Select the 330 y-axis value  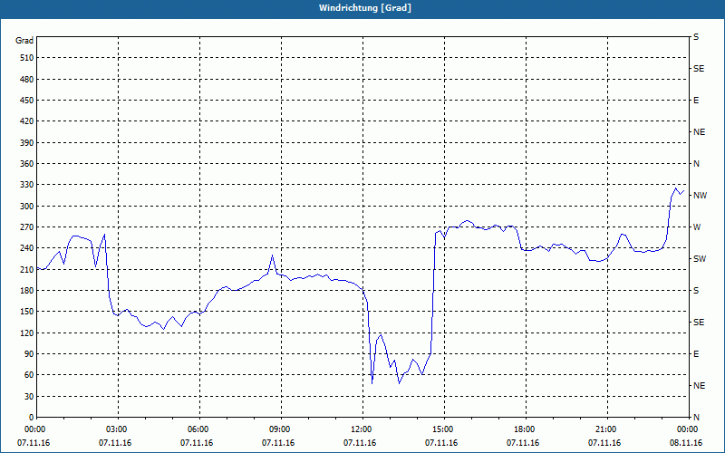[26, 185]
